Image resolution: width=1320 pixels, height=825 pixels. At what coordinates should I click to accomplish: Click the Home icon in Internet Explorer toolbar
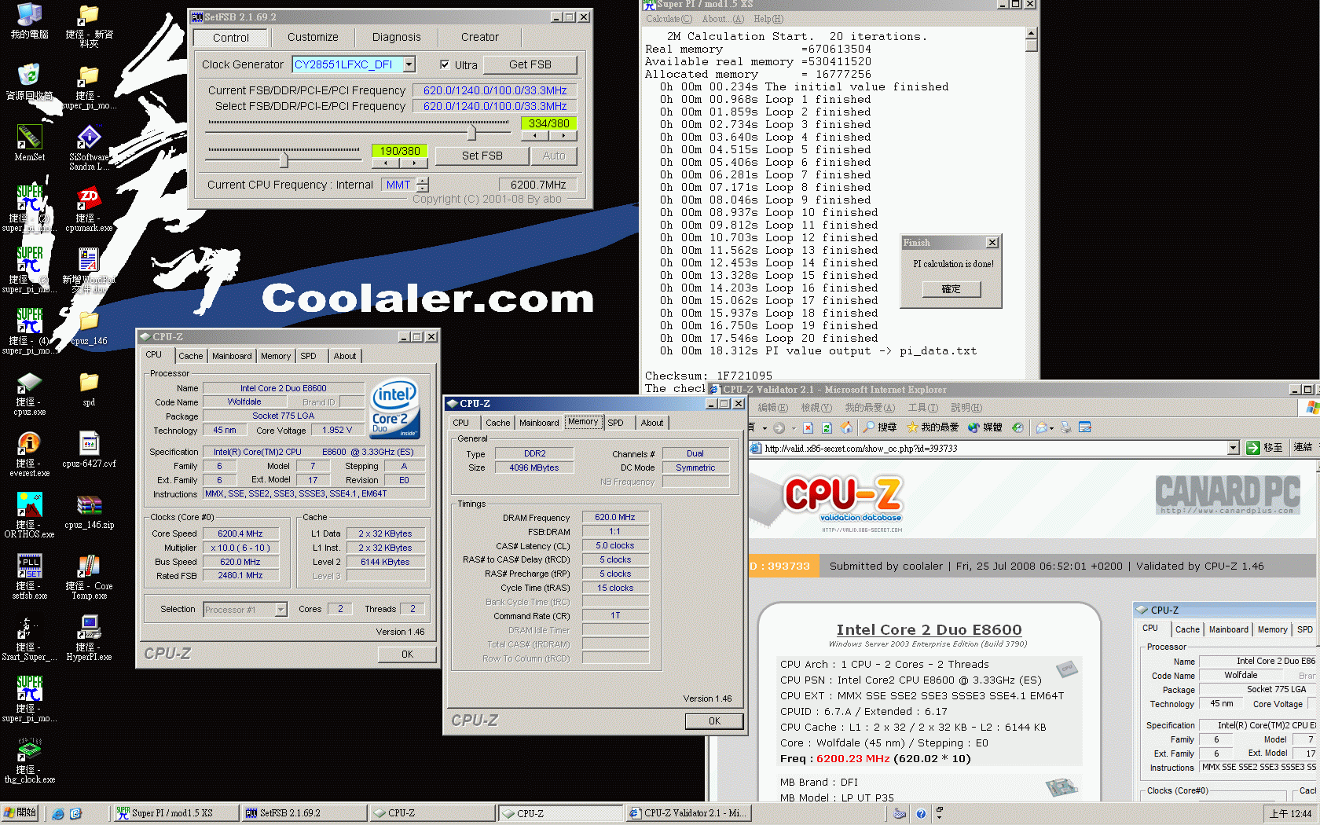click(x=846, y=427)
